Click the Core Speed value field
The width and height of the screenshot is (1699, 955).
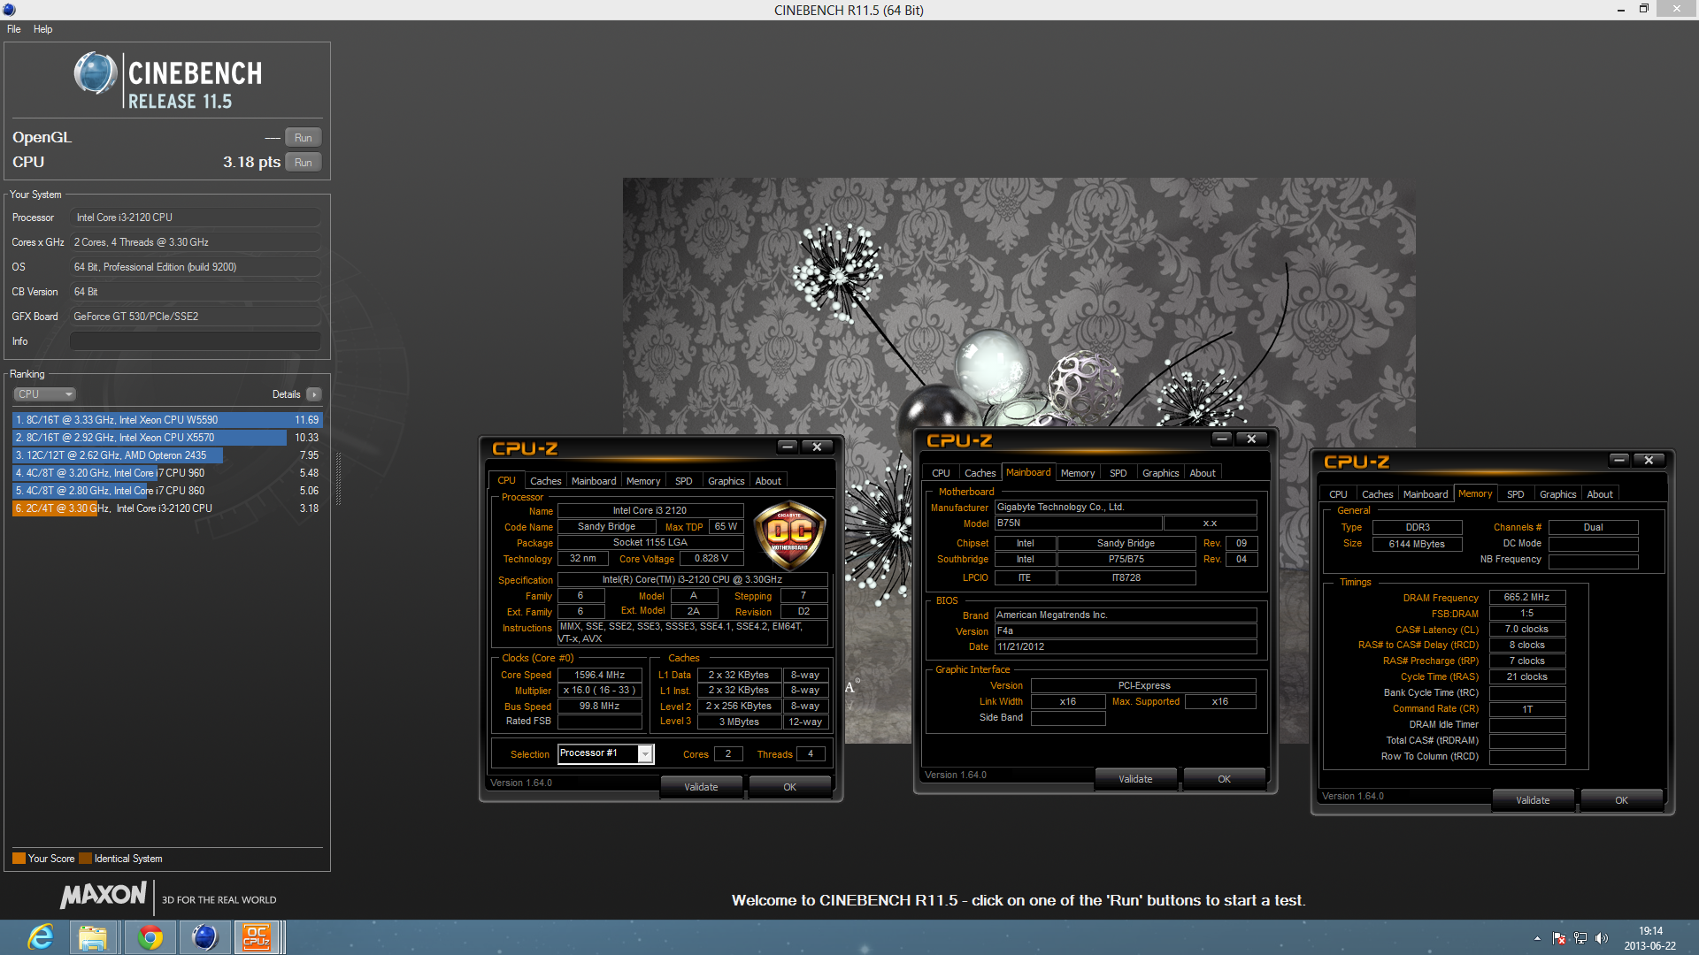pos(600,675)
